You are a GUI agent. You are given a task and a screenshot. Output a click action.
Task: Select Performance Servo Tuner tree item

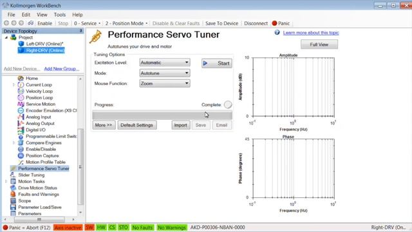[x=44, y=169]
